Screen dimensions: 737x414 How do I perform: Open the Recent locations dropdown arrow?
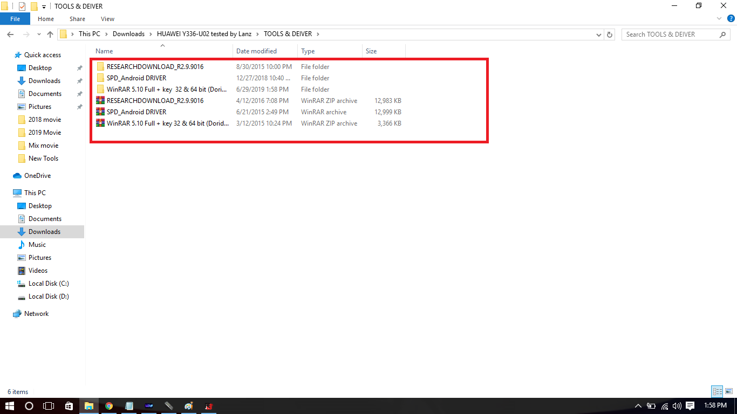click(39, 34)
